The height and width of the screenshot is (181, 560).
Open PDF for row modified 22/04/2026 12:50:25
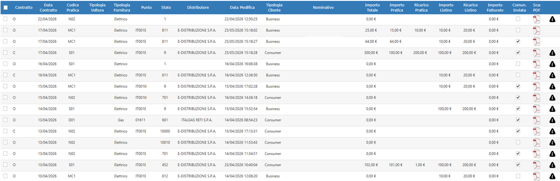pos(537,19)
